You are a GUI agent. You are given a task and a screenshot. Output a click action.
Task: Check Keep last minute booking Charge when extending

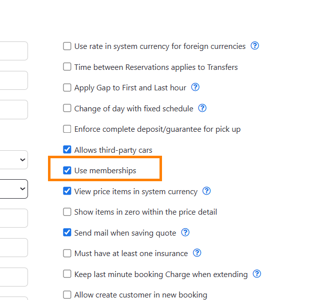67,274
